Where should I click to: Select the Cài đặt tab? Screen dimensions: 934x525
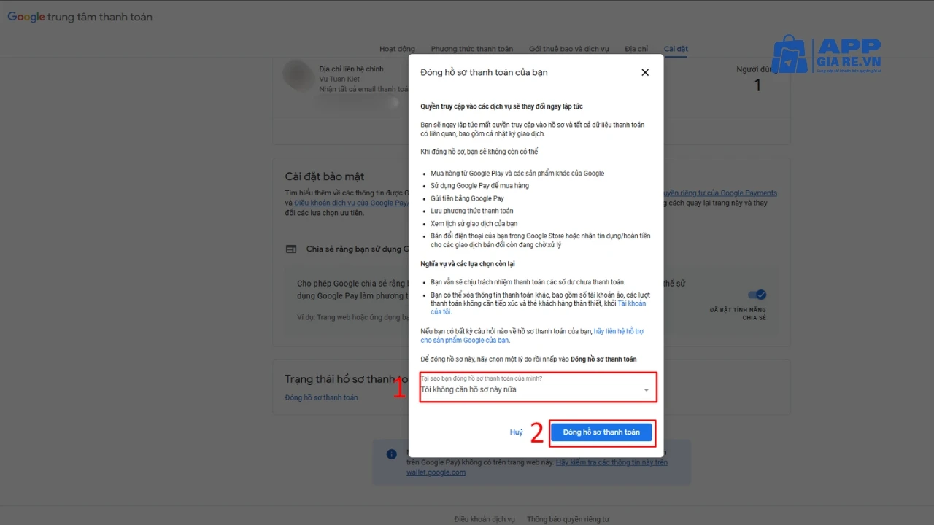(x=675, y=49)
